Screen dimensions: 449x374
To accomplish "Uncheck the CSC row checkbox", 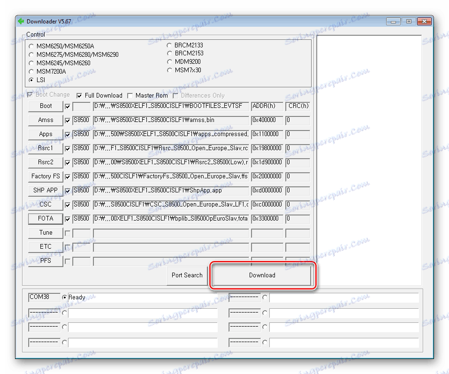I will (x=68, y=205).
